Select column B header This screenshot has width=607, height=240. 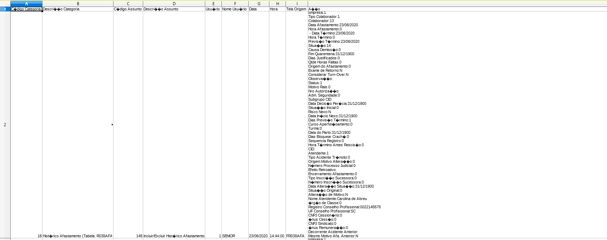pyautogui.click(x=78, y=4)
